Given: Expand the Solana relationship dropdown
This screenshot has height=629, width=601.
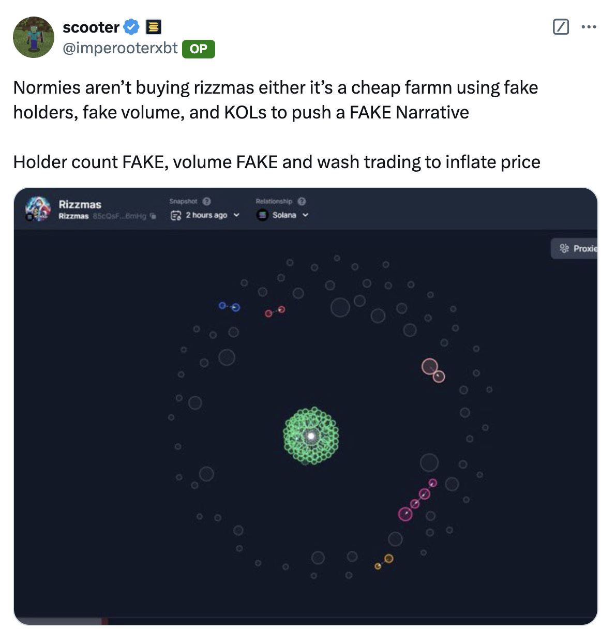Looking at the screenshot, I should [x=283, y=215].
